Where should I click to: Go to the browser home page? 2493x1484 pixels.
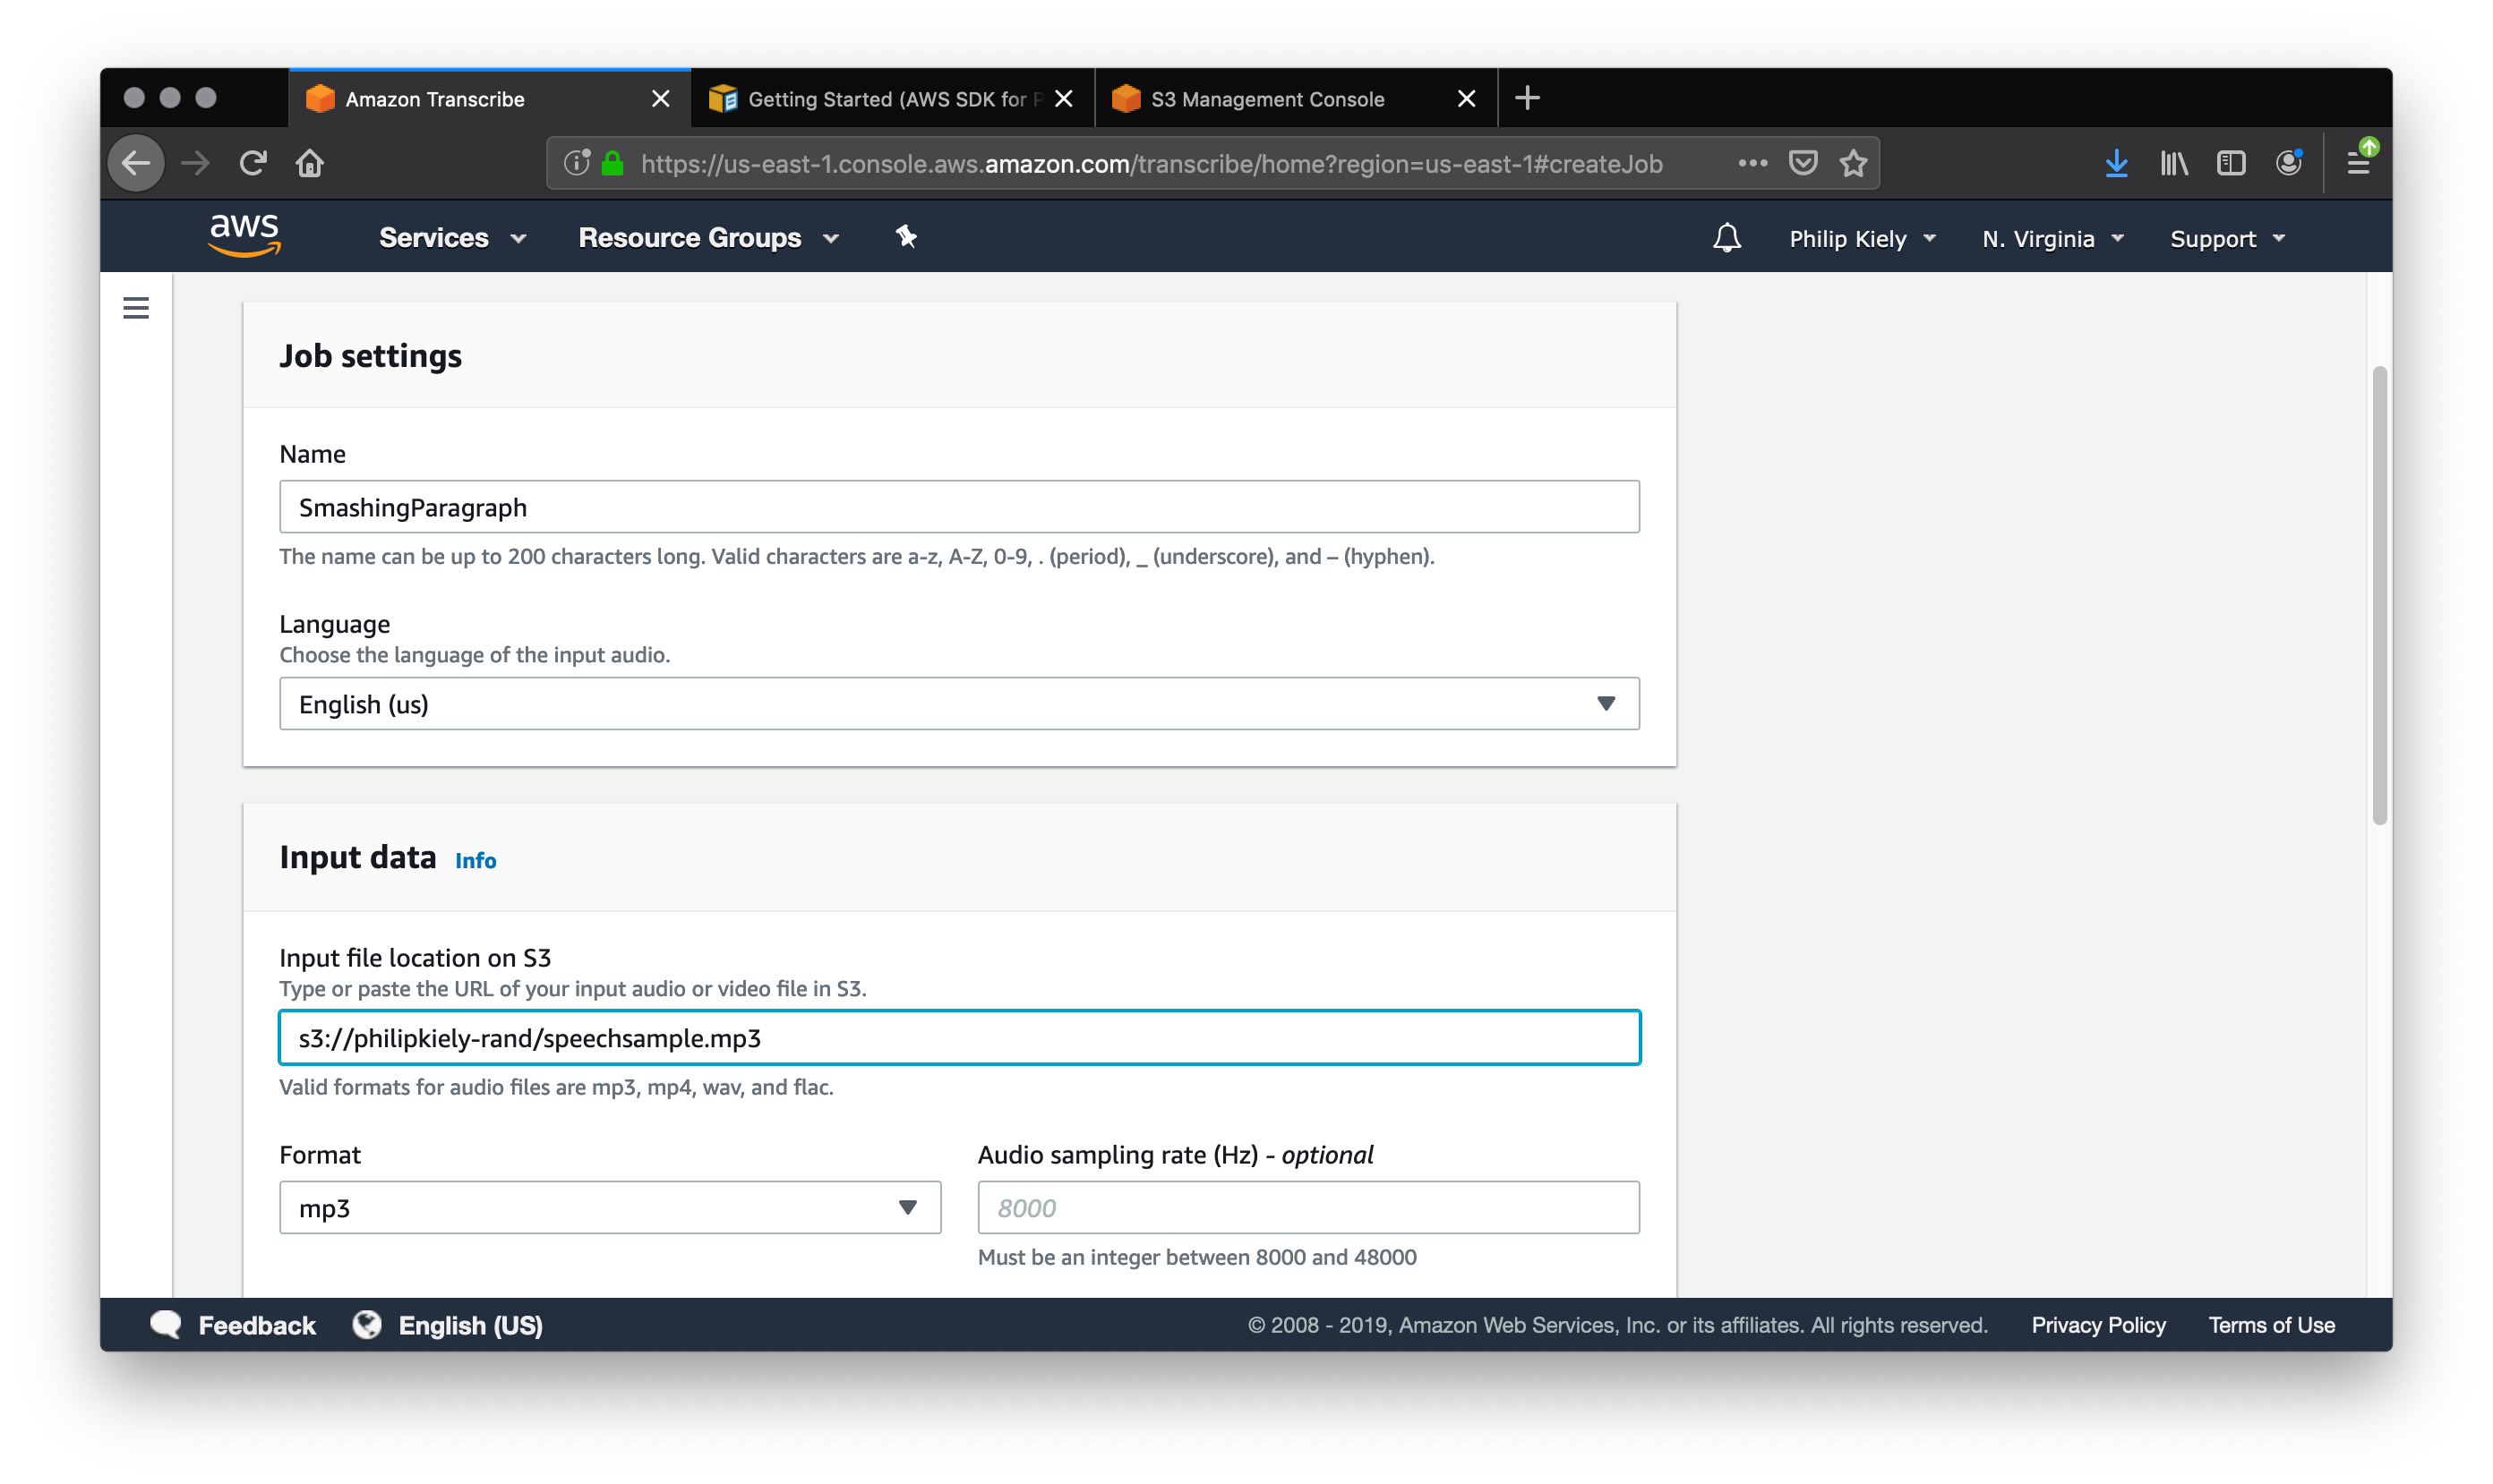click(x=310, y=163)
